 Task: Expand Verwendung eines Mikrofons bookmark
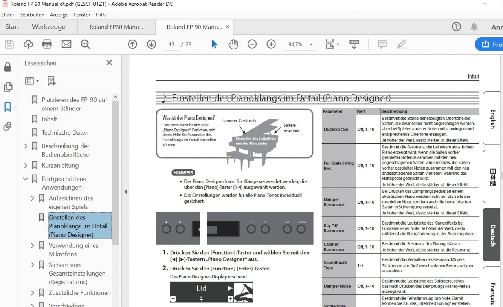pos(33,246)
